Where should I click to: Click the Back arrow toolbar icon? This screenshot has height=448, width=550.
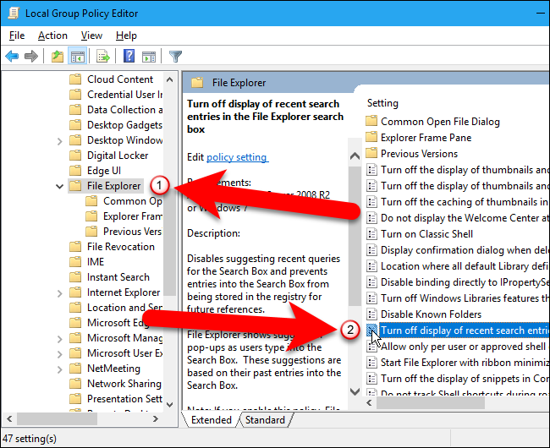pyautogui.click(x=12, y=56)
